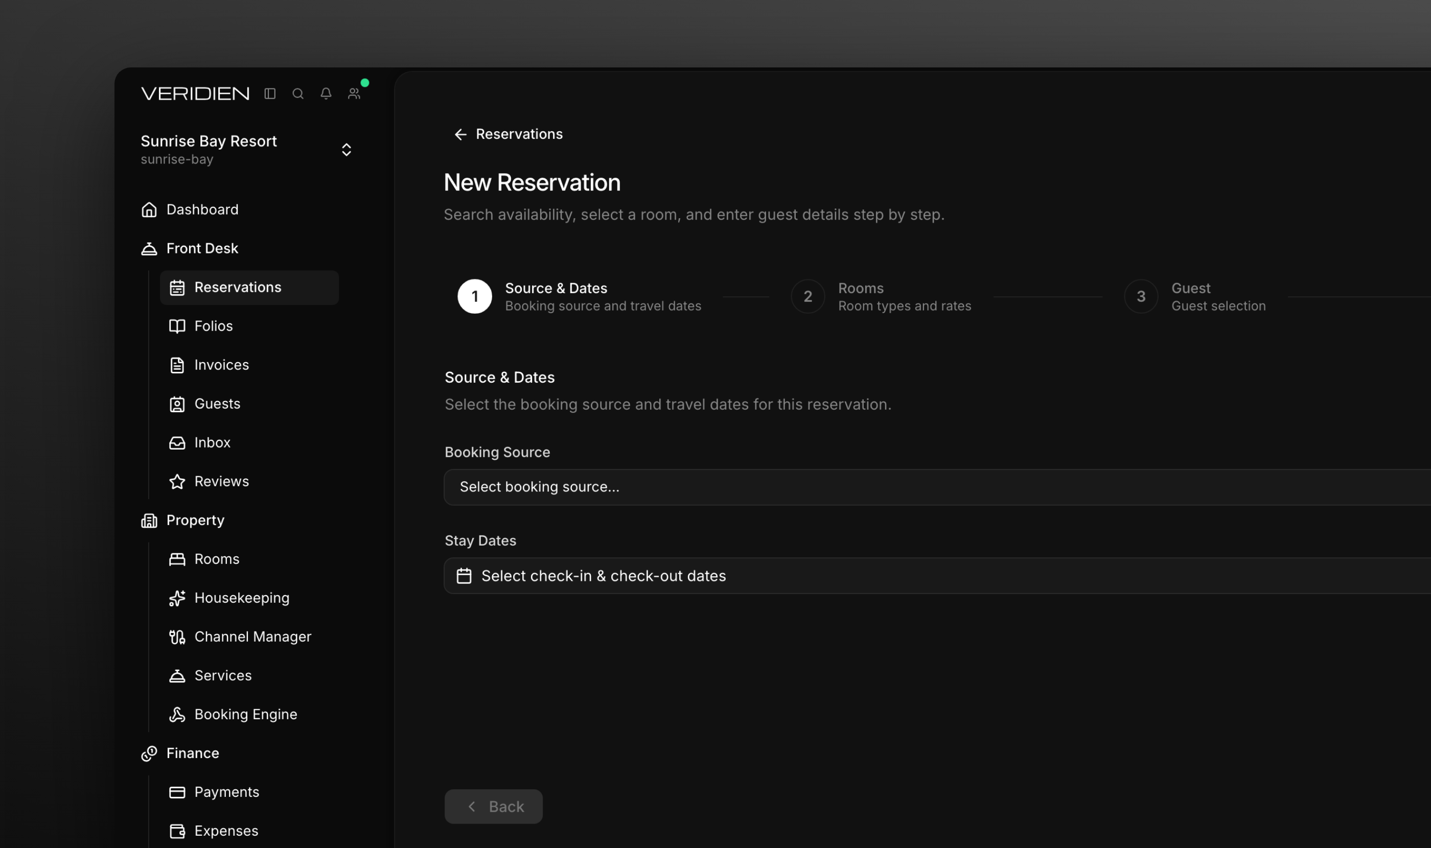This screenshot has height=848, width=1431.
Task: Open the Dashboard menu item
Action: tap(202, 210)
